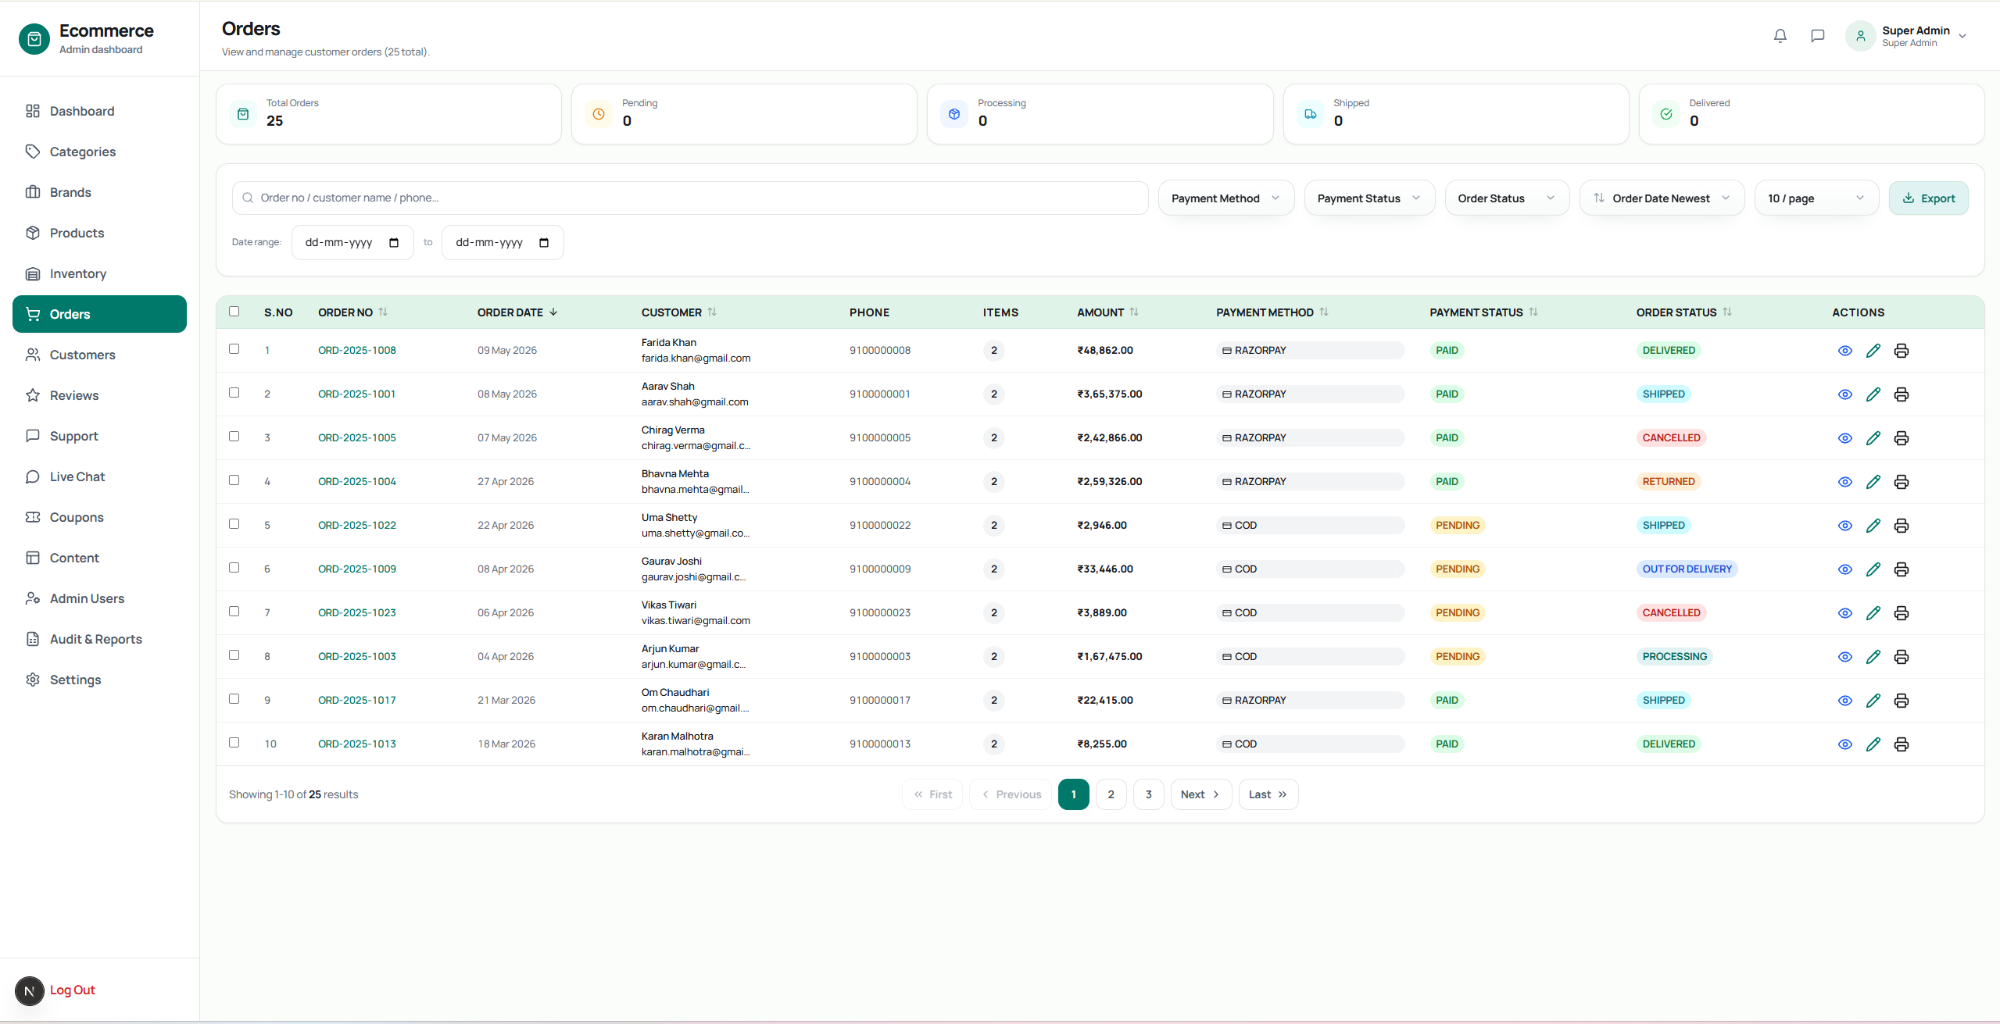Sort by Customer column arrows

pyautogui.click(x=712, y=312)
